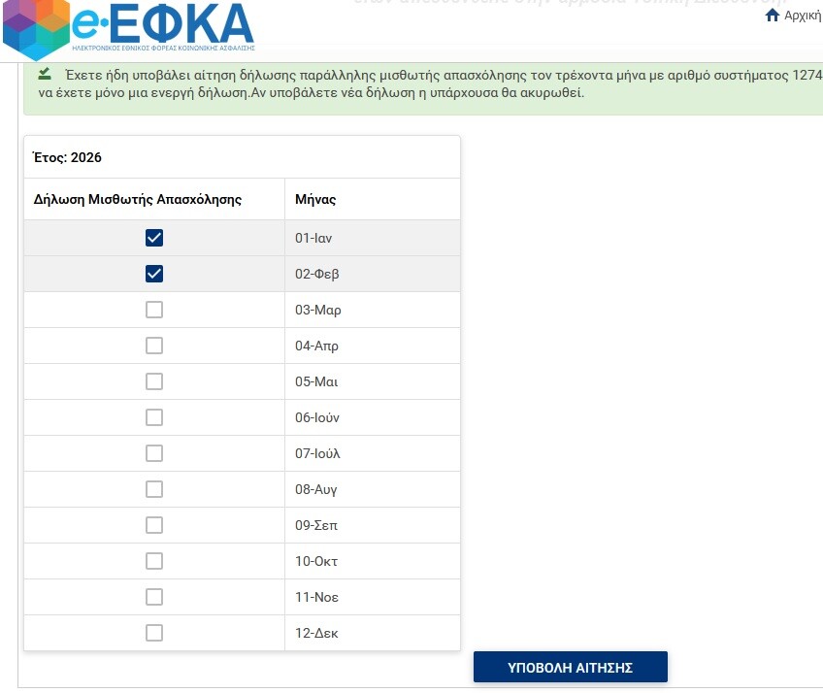This screenshot has width=823, height=693.
Task: Click the Δήλωση Μισθωτής Απασχόλησης column header
Action: coord(138,199)
